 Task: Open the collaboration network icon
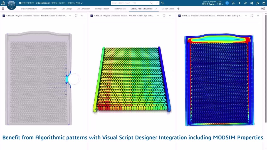coord(252,3)
